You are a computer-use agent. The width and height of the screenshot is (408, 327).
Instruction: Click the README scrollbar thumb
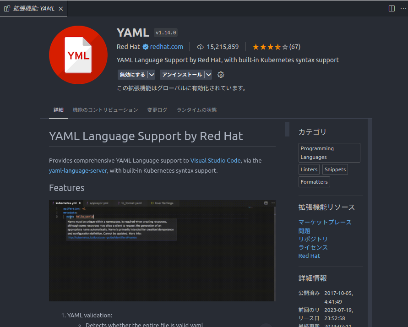point(287,129)
